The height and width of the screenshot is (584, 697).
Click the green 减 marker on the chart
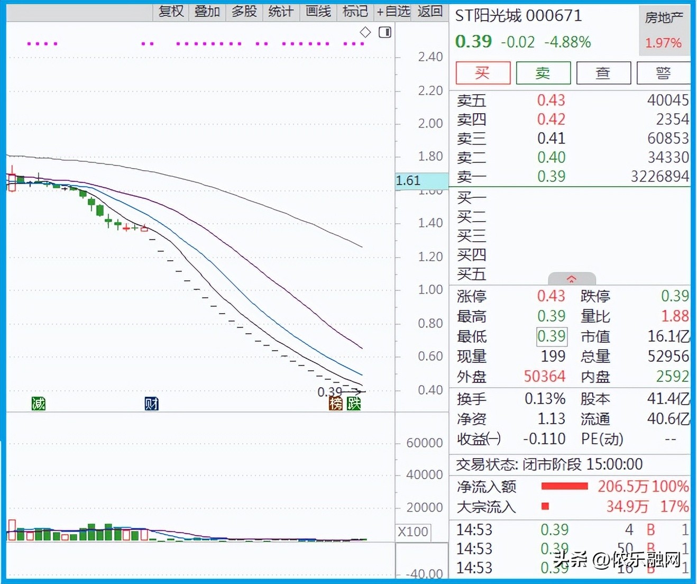(x=38, y=404)
